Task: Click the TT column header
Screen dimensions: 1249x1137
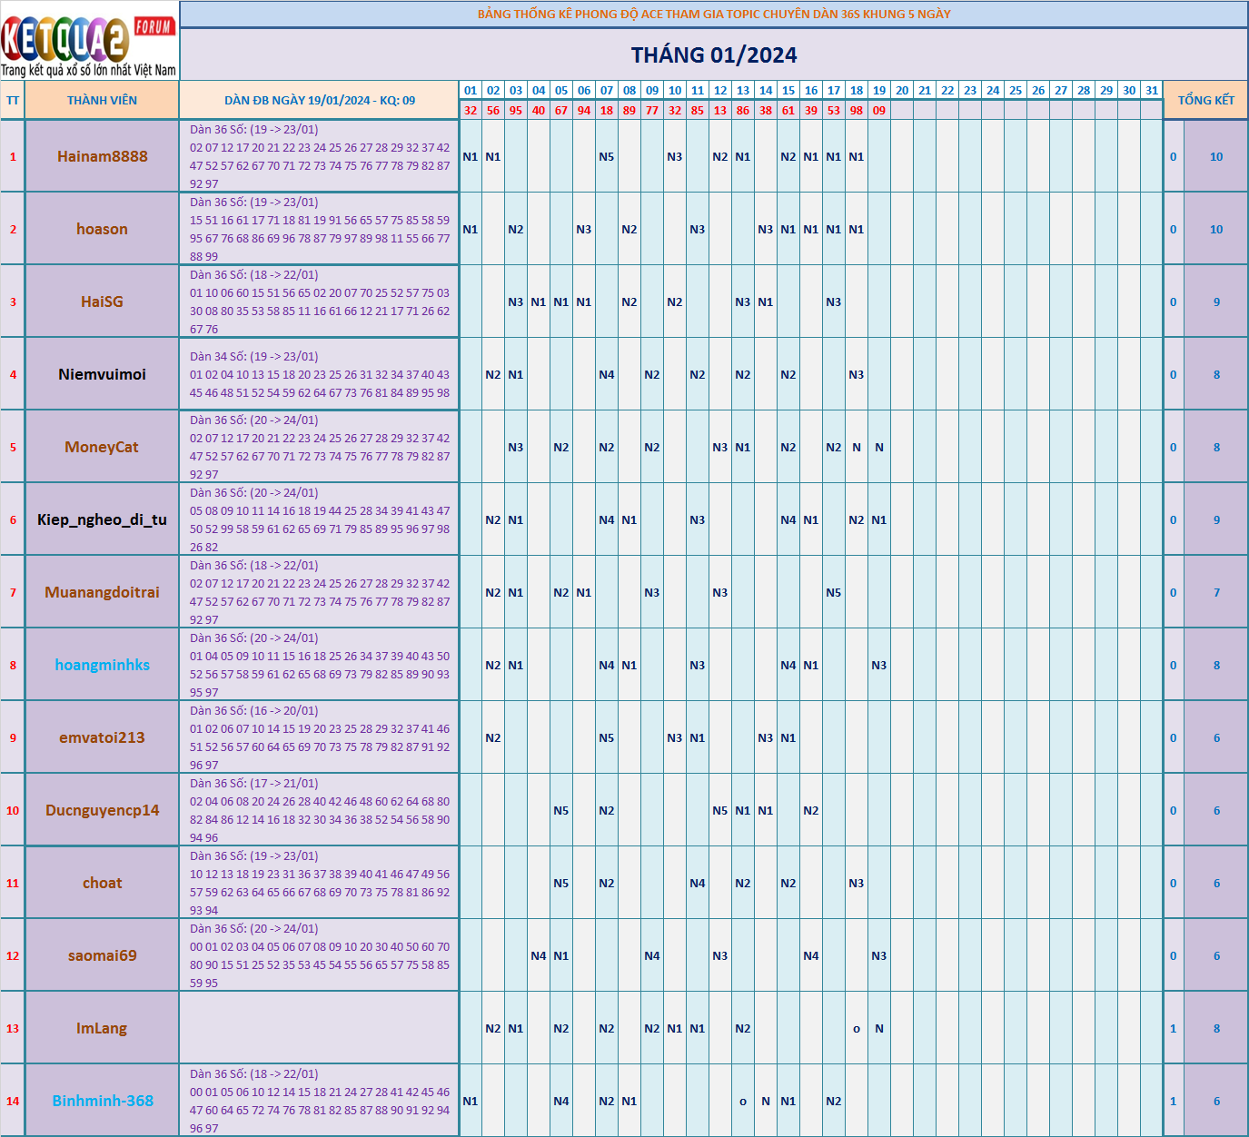Action: [x=13, y=100]
